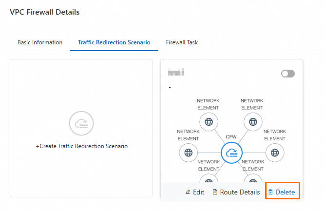This screenshot has height=212, width=325.
Task: Click the far-right network element globe icon
Action: coord(275,153)
